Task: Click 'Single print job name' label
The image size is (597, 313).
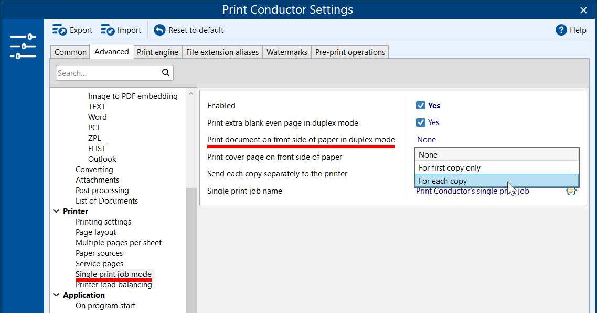Action: 244,191
